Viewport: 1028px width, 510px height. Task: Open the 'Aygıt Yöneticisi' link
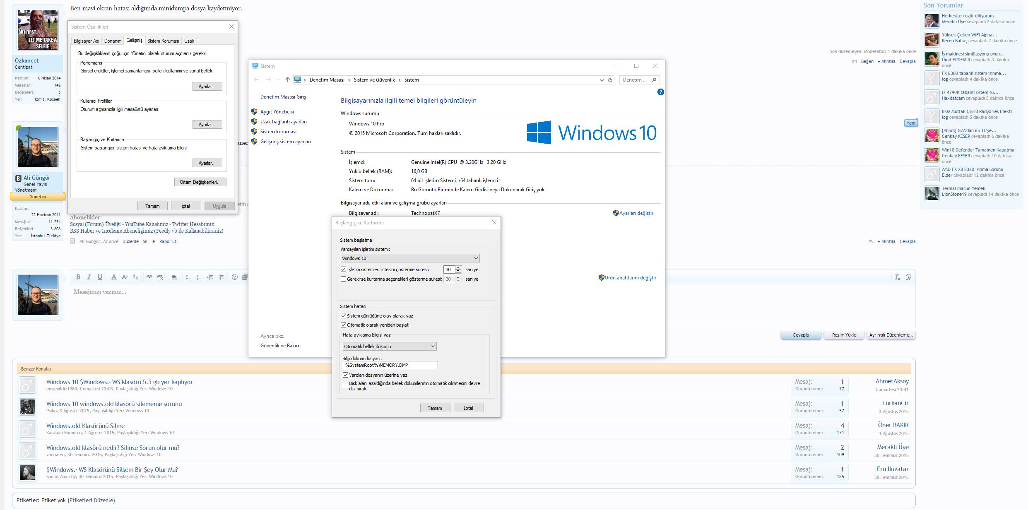click(x=277, y=112)
